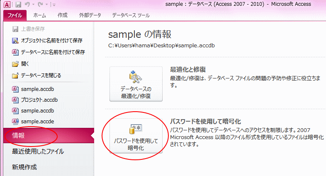Click the 上書き保存 floppy disk icon
326x176 pixels.
15,29
